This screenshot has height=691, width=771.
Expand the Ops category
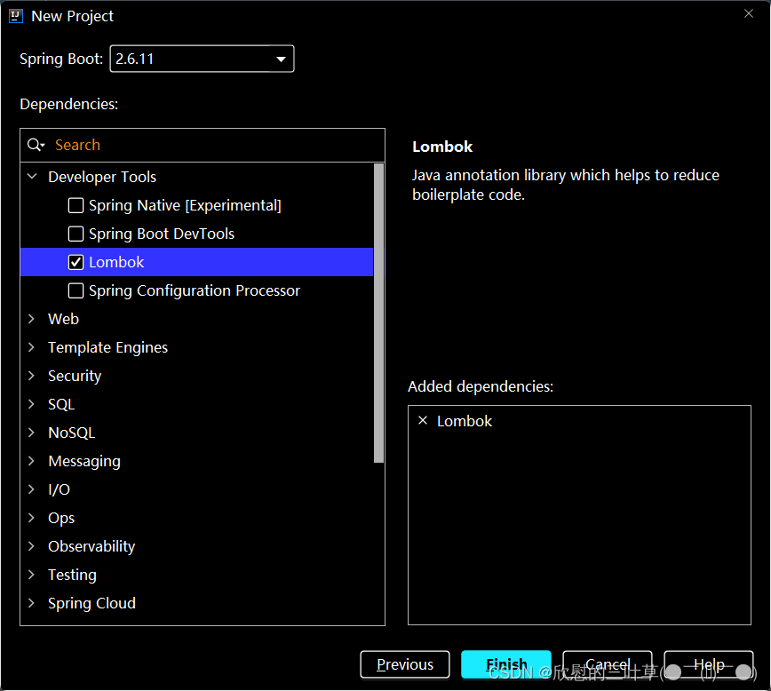point(31,518)
